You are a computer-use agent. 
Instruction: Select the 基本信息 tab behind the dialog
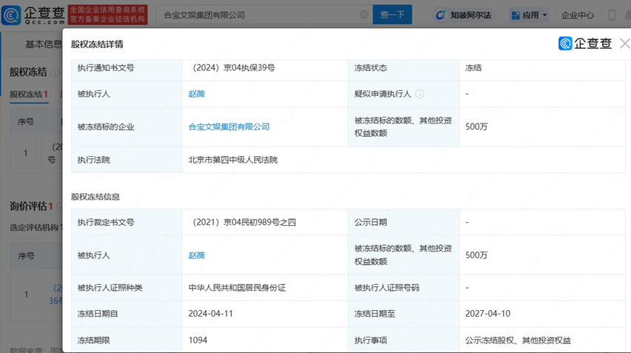coord(44,44)
